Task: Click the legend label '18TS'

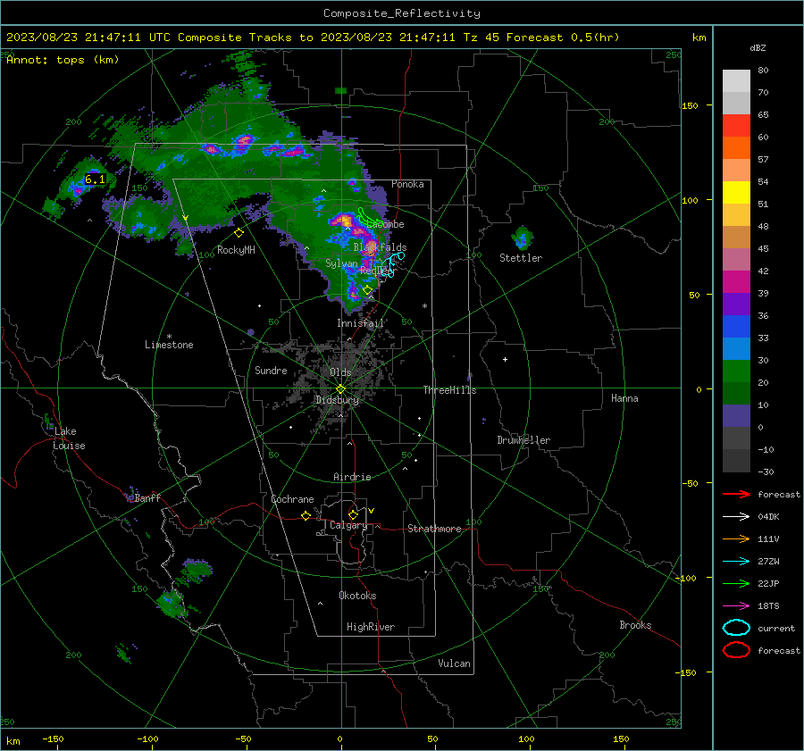Action: 768,606
